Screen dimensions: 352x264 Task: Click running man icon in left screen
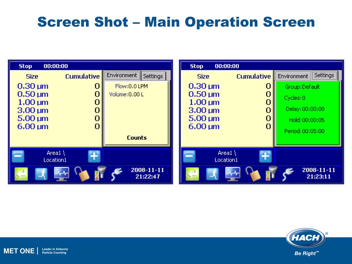click(41, 174)
